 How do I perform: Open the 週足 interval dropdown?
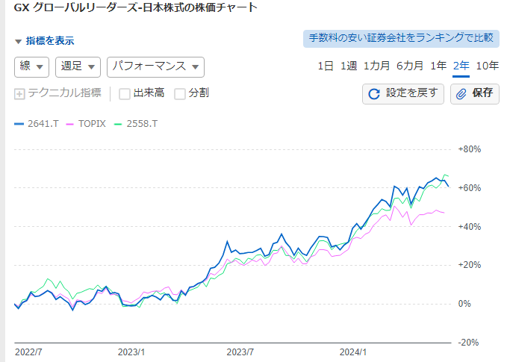click(78, 66)
